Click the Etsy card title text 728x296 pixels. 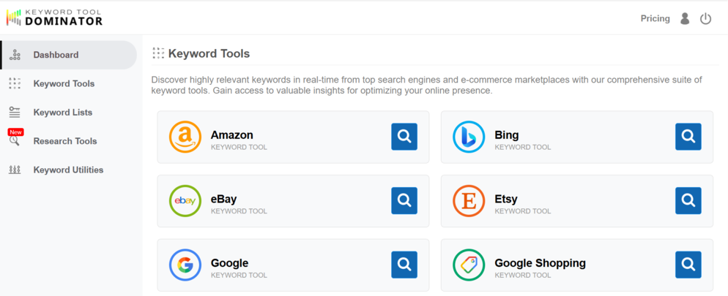click(x=506, y=200)
